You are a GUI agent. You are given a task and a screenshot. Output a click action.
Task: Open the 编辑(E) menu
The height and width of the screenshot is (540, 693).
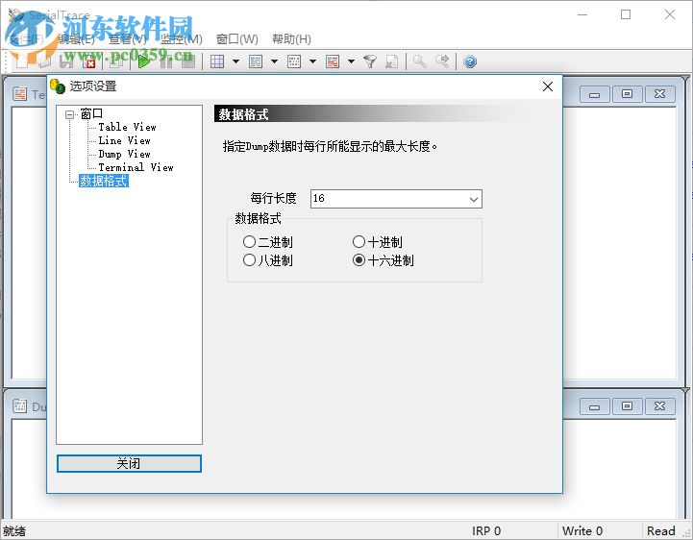(77, 39)
